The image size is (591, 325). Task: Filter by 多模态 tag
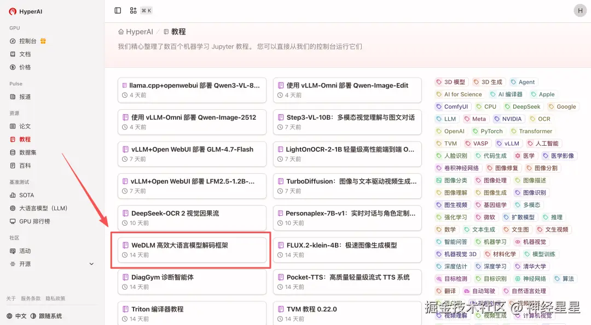[x=528, y=205]
